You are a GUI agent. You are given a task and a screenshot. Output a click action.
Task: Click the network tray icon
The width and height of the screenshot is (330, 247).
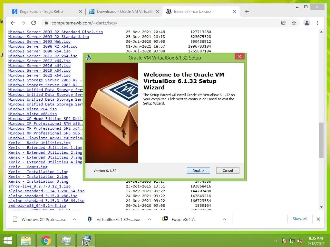(x=292, y=241)
